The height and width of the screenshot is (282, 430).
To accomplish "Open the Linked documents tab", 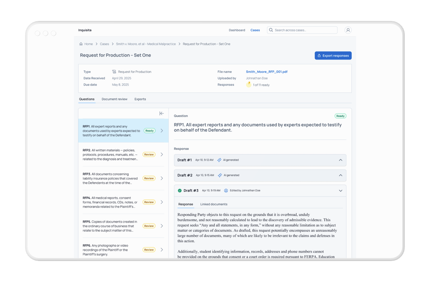I will tap(214, 204).
